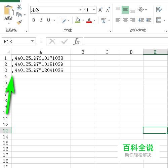Open the clipboard group dialog launcher
This screenshot has height=168, width=168.
point(26,31)
